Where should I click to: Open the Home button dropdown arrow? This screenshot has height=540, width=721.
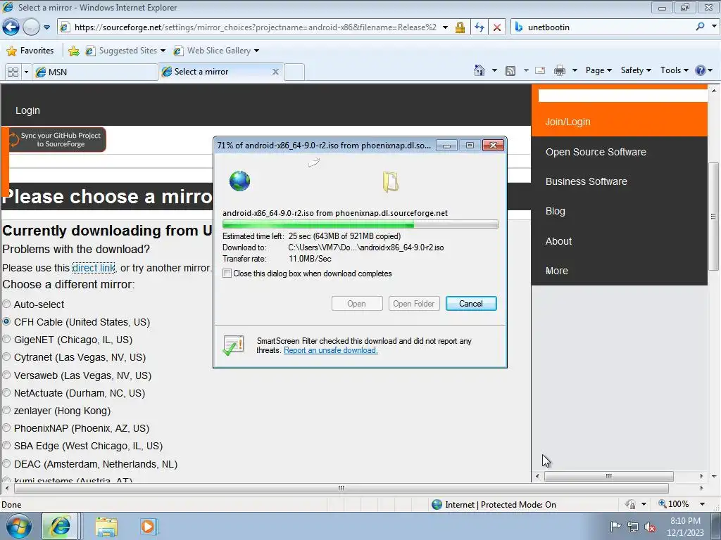click(494, 71)
